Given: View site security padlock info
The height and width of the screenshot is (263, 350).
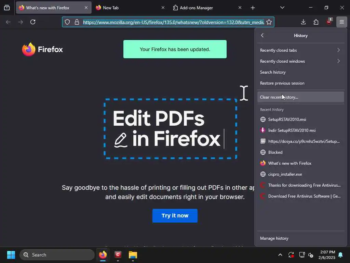Looking at the screenshot, I should [77, 22].
